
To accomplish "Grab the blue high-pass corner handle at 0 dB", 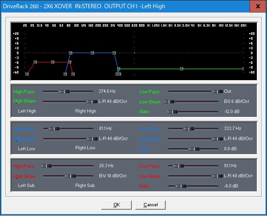I will point(70,53).
